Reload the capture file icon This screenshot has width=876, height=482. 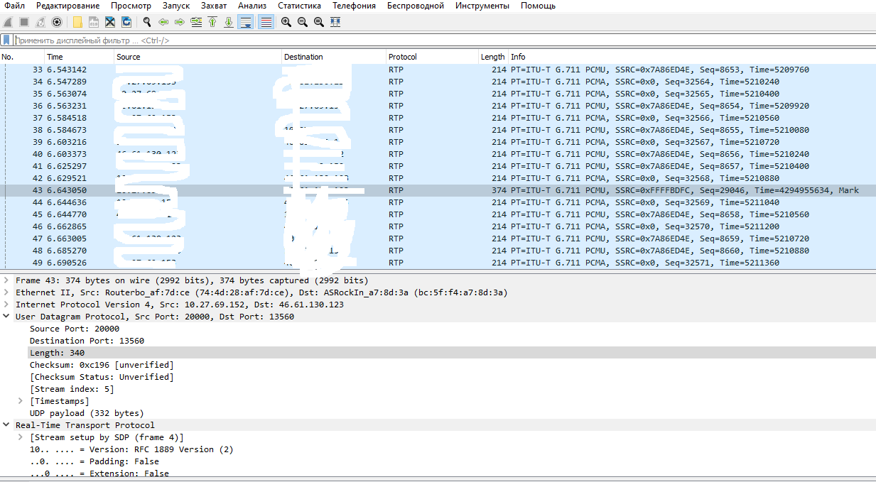(x=126, y=22)
